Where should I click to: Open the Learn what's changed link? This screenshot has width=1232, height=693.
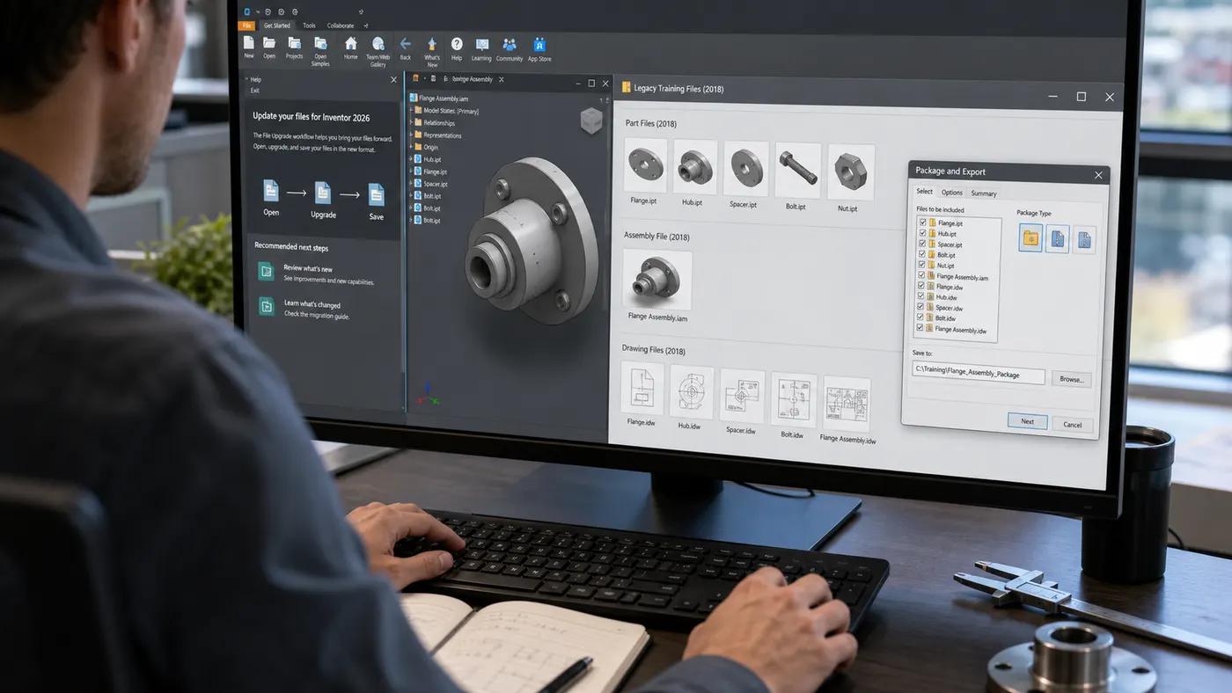coord(312,304)
